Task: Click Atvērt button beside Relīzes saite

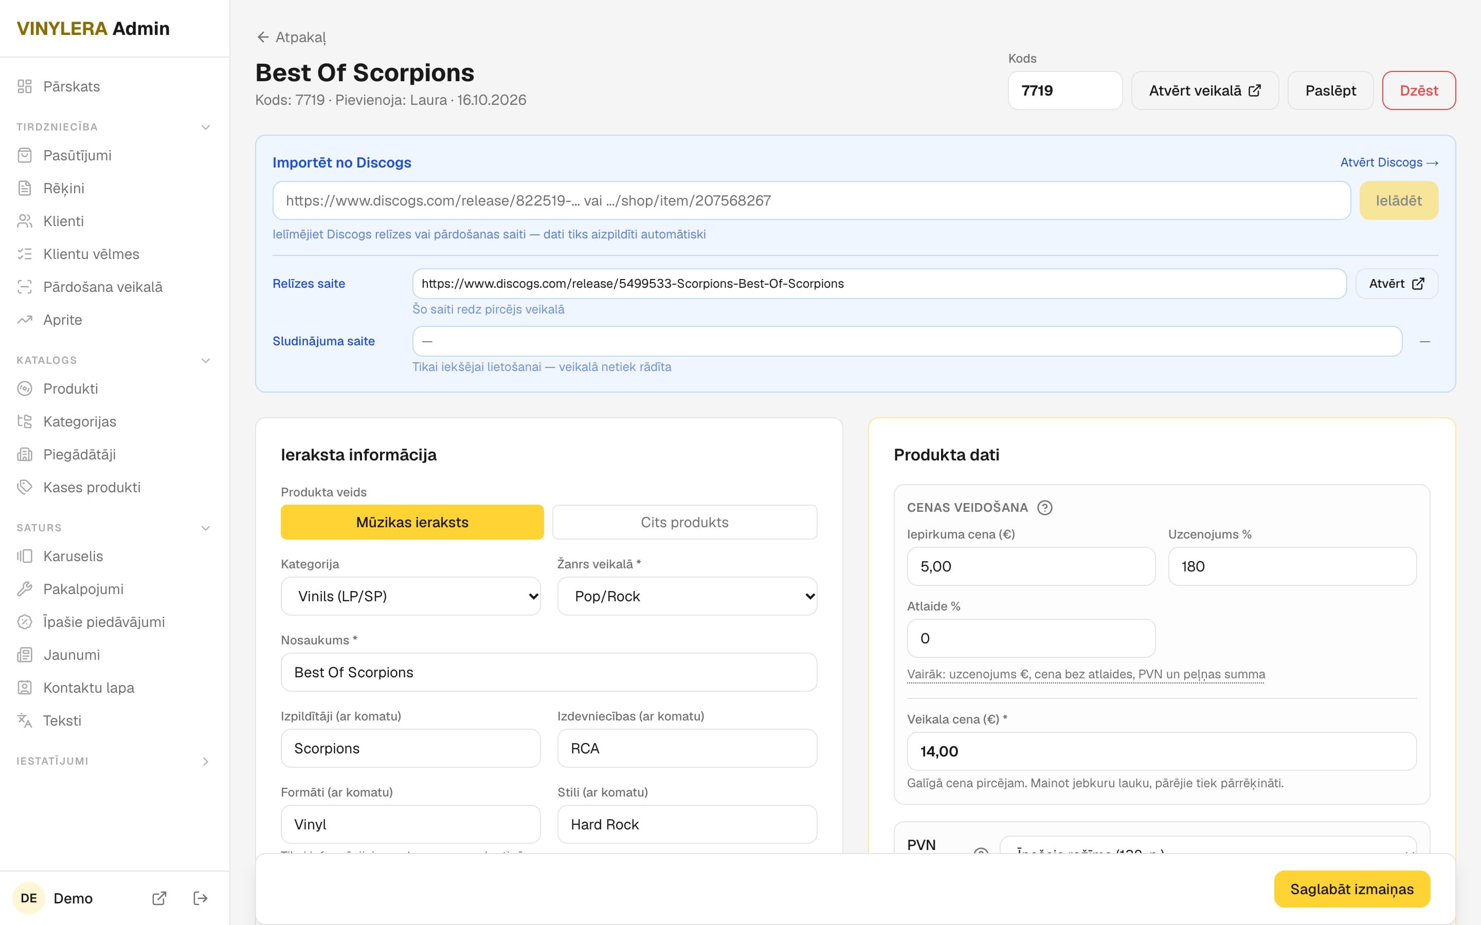Action: [x=1397, y=284]
